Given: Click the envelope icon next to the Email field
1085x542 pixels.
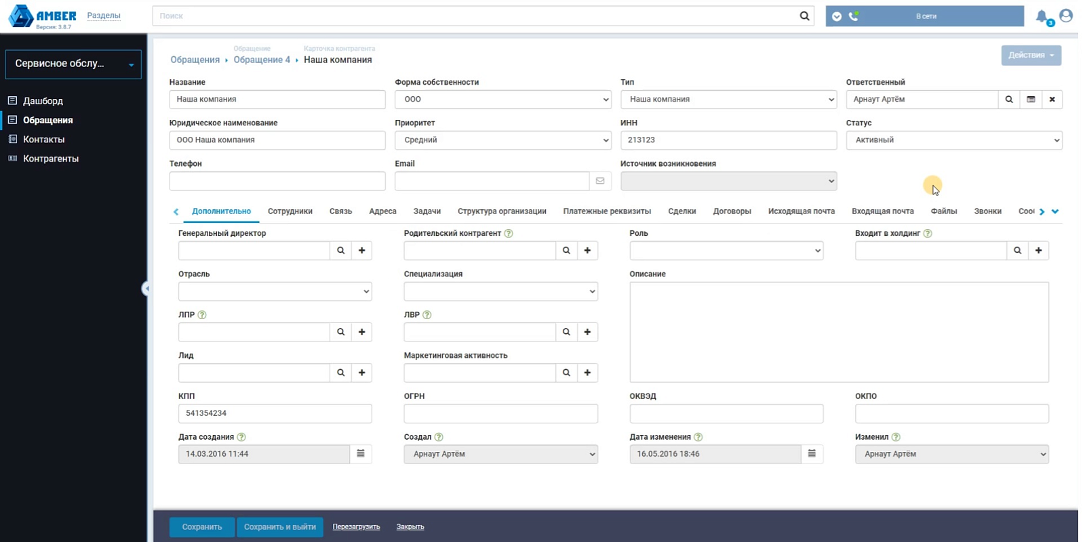Looking at the screenshot, I should point(600,181).
